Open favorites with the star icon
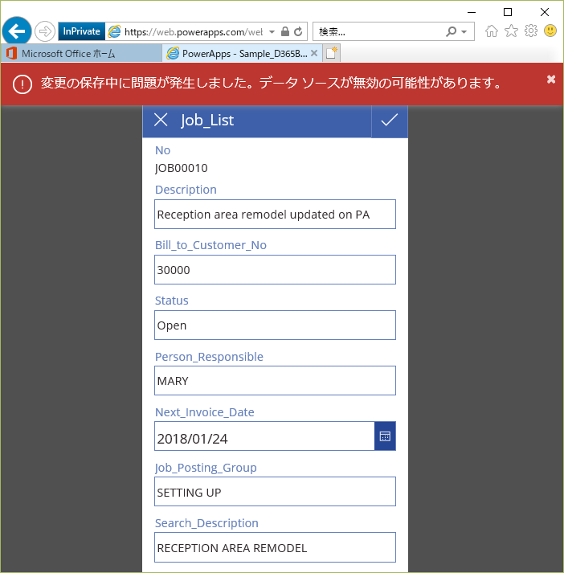 511,31
